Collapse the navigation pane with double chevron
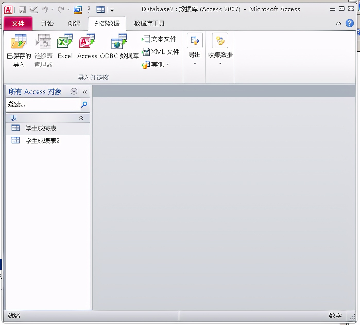 (84, 92)
